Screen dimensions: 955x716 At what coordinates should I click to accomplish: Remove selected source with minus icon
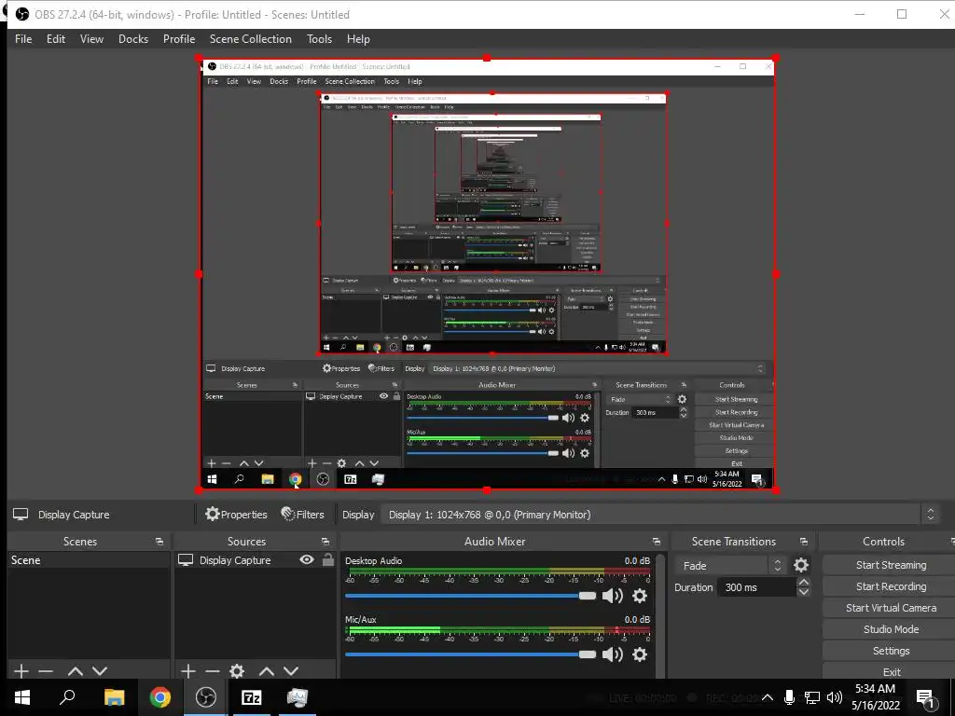tap(212, 671)
